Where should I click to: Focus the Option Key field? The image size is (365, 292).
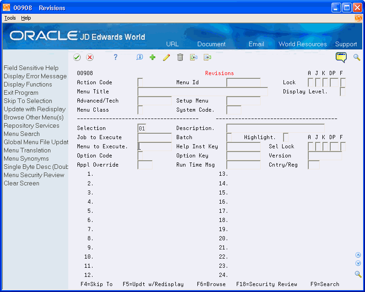point(243,156)
